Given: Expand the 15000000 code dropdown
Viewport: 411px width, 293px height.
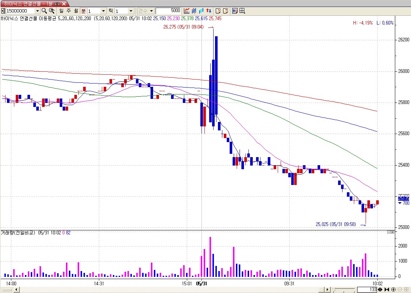Looking at the screenshot, I should (x=37, y=11).
